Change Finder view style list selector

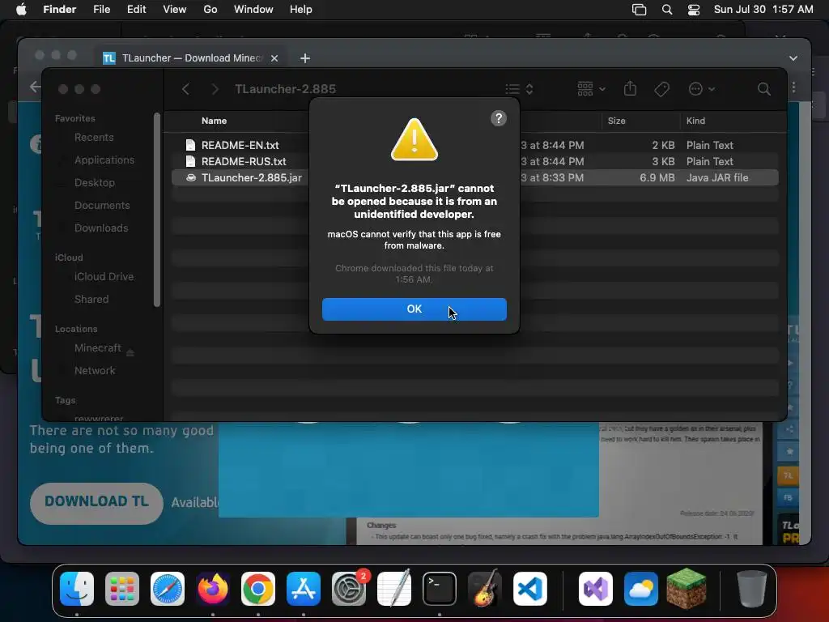point(519,89)
